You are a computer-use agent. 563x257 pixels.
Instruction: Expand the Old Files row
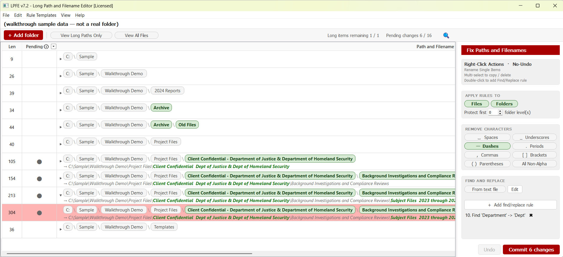[61, 127]
